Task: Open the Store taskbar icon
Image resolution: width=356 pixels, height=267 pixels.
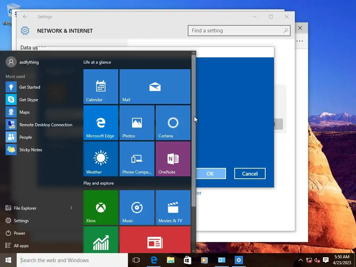Action: click(x=187, y=260)
